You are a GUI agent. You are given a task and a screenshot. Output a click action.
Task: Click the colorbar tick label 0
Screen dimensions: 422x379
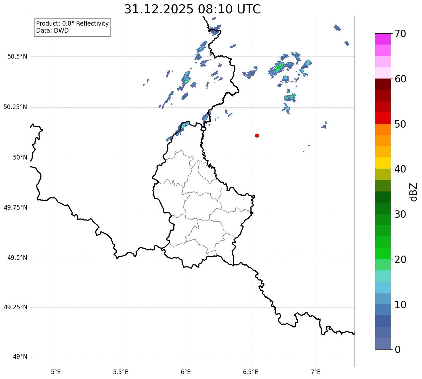[x=397, y=350]
